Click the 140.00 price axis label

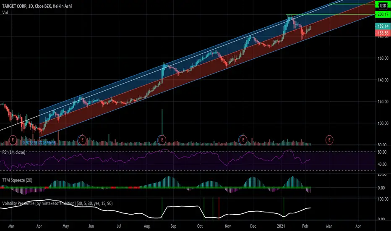(383, 80)
